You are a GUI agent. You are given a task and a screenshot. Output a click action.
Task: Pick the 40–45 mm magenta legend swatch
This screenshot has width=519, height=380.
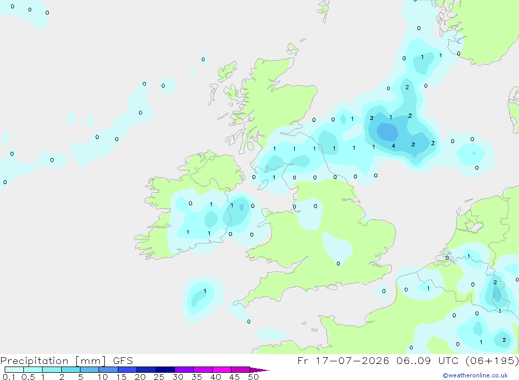click(x=222, y=370)
